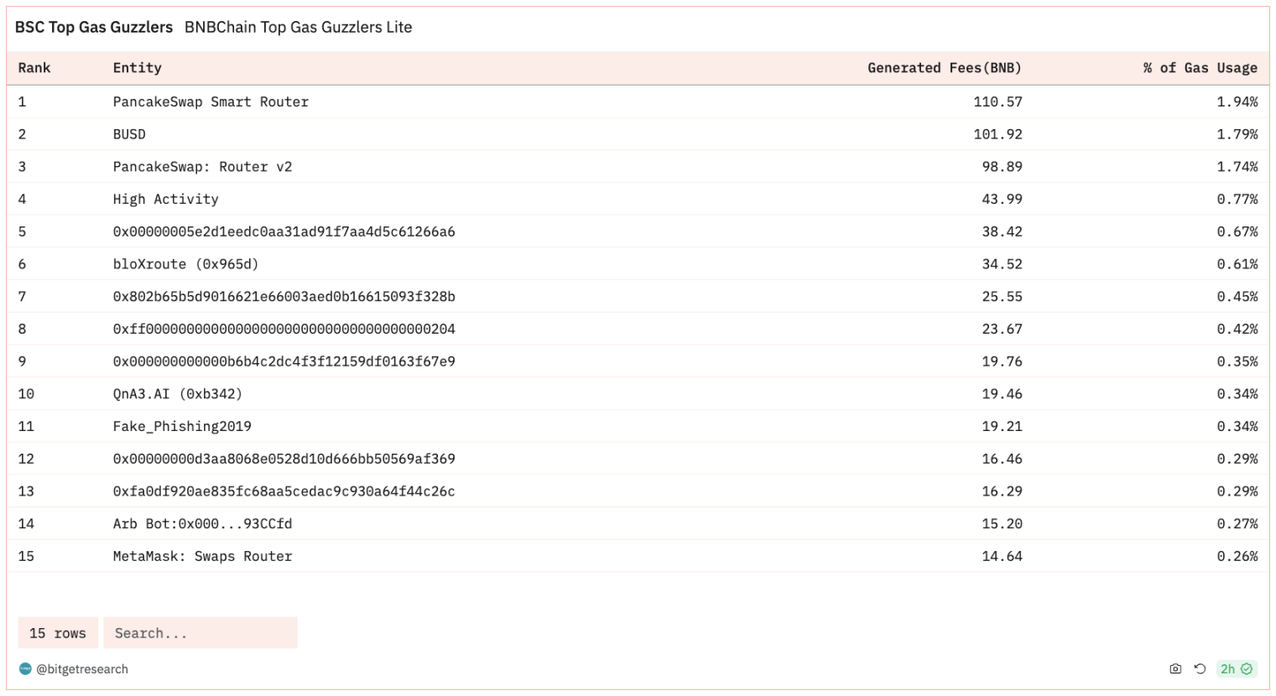Open the @bitgetresearch profile link

coord(82,669)
